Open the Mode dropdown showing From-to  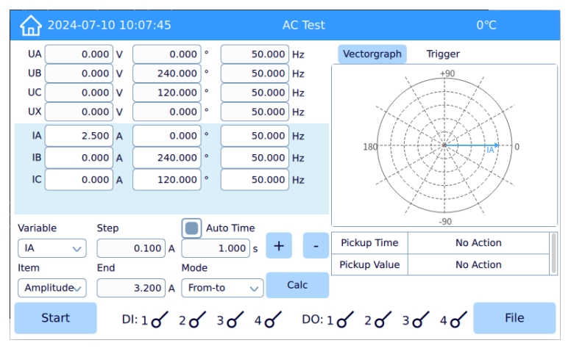[x=222, y=288]
